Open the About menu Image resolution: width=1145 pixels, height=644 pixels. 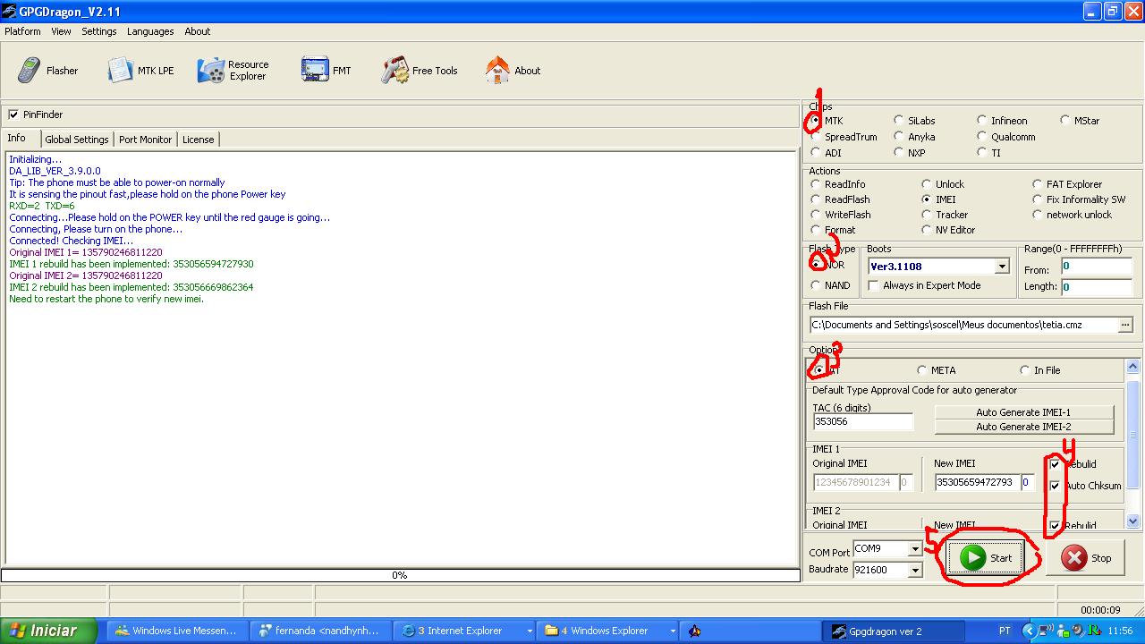coord(198,31)
